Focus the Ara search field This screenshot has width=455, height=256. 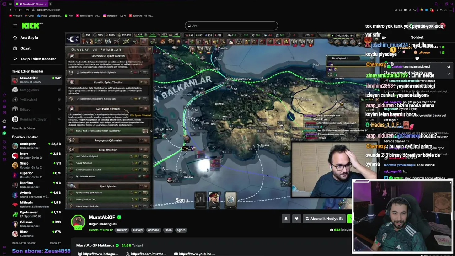[x=231, y=26]
